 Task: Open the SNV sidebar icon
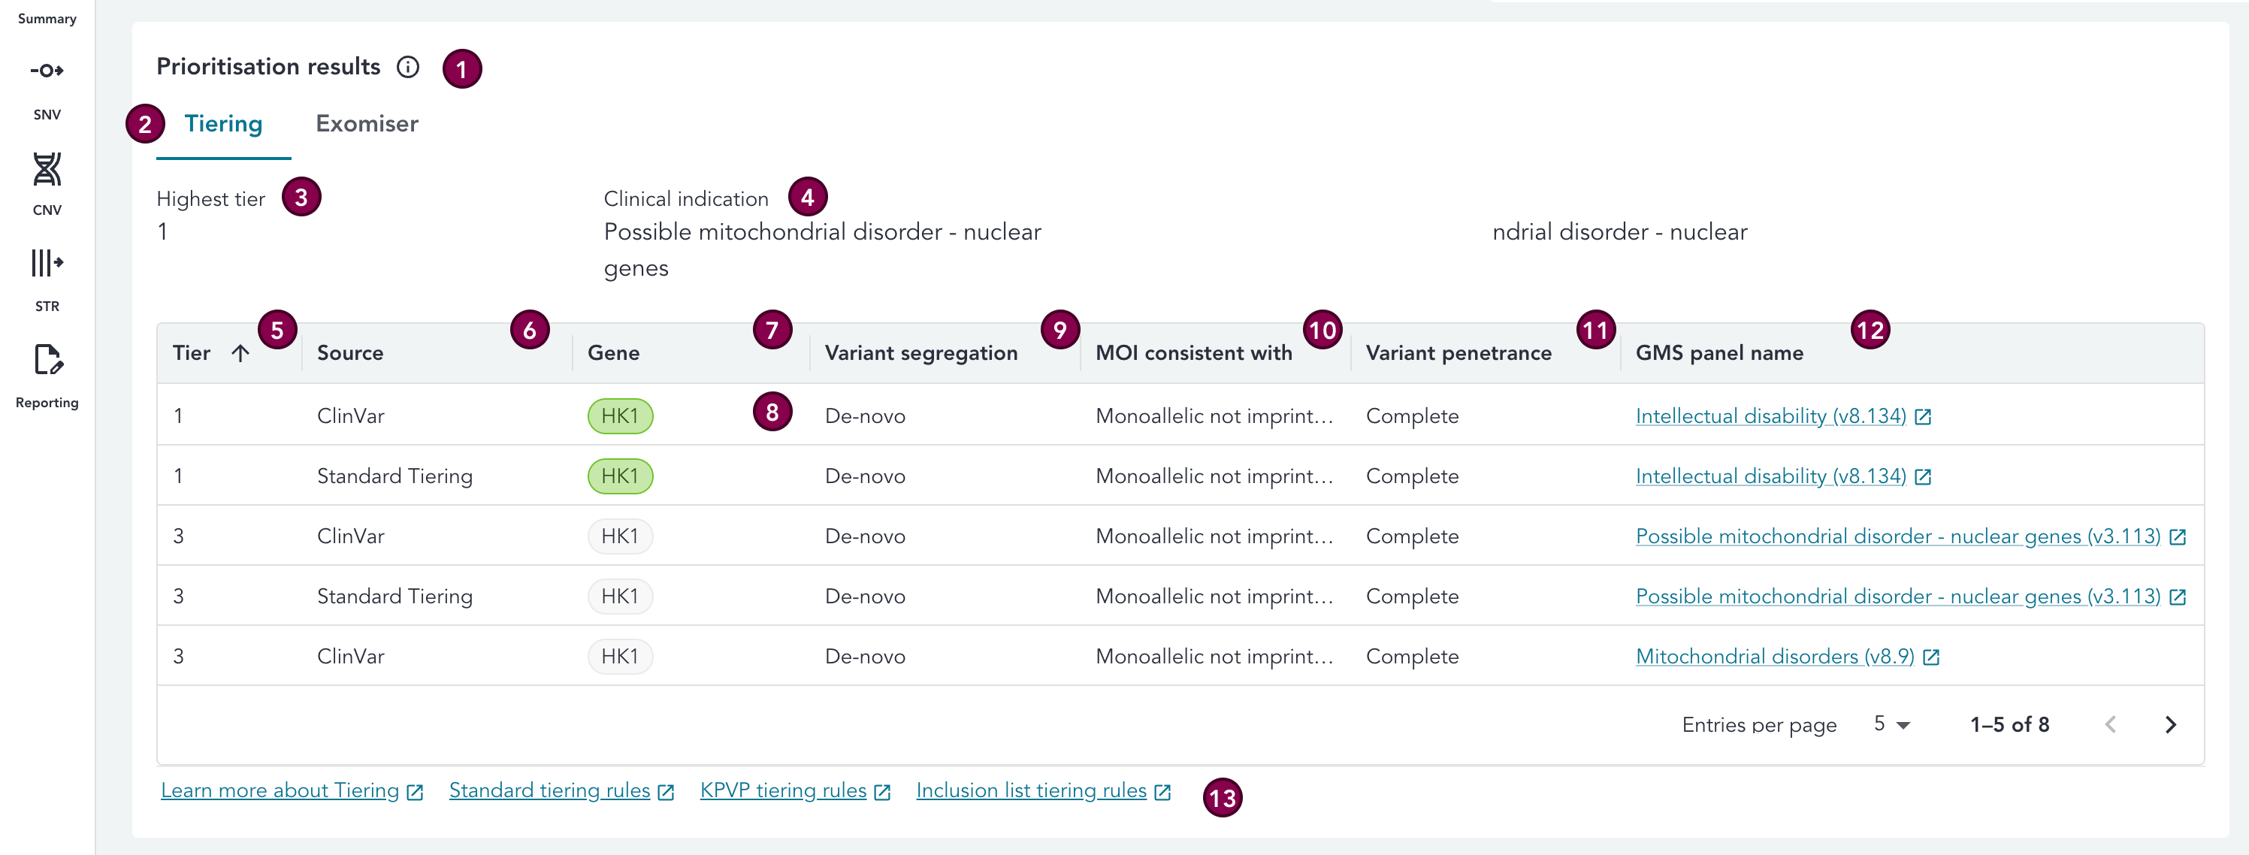pyautogui.click(x=47, y=71)
